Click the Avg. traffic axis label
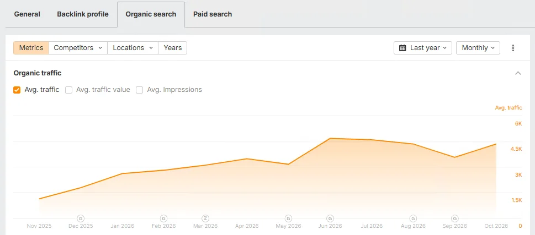This screenshot has height=235, width=535. pyautogui.click(x=508, y=108)
